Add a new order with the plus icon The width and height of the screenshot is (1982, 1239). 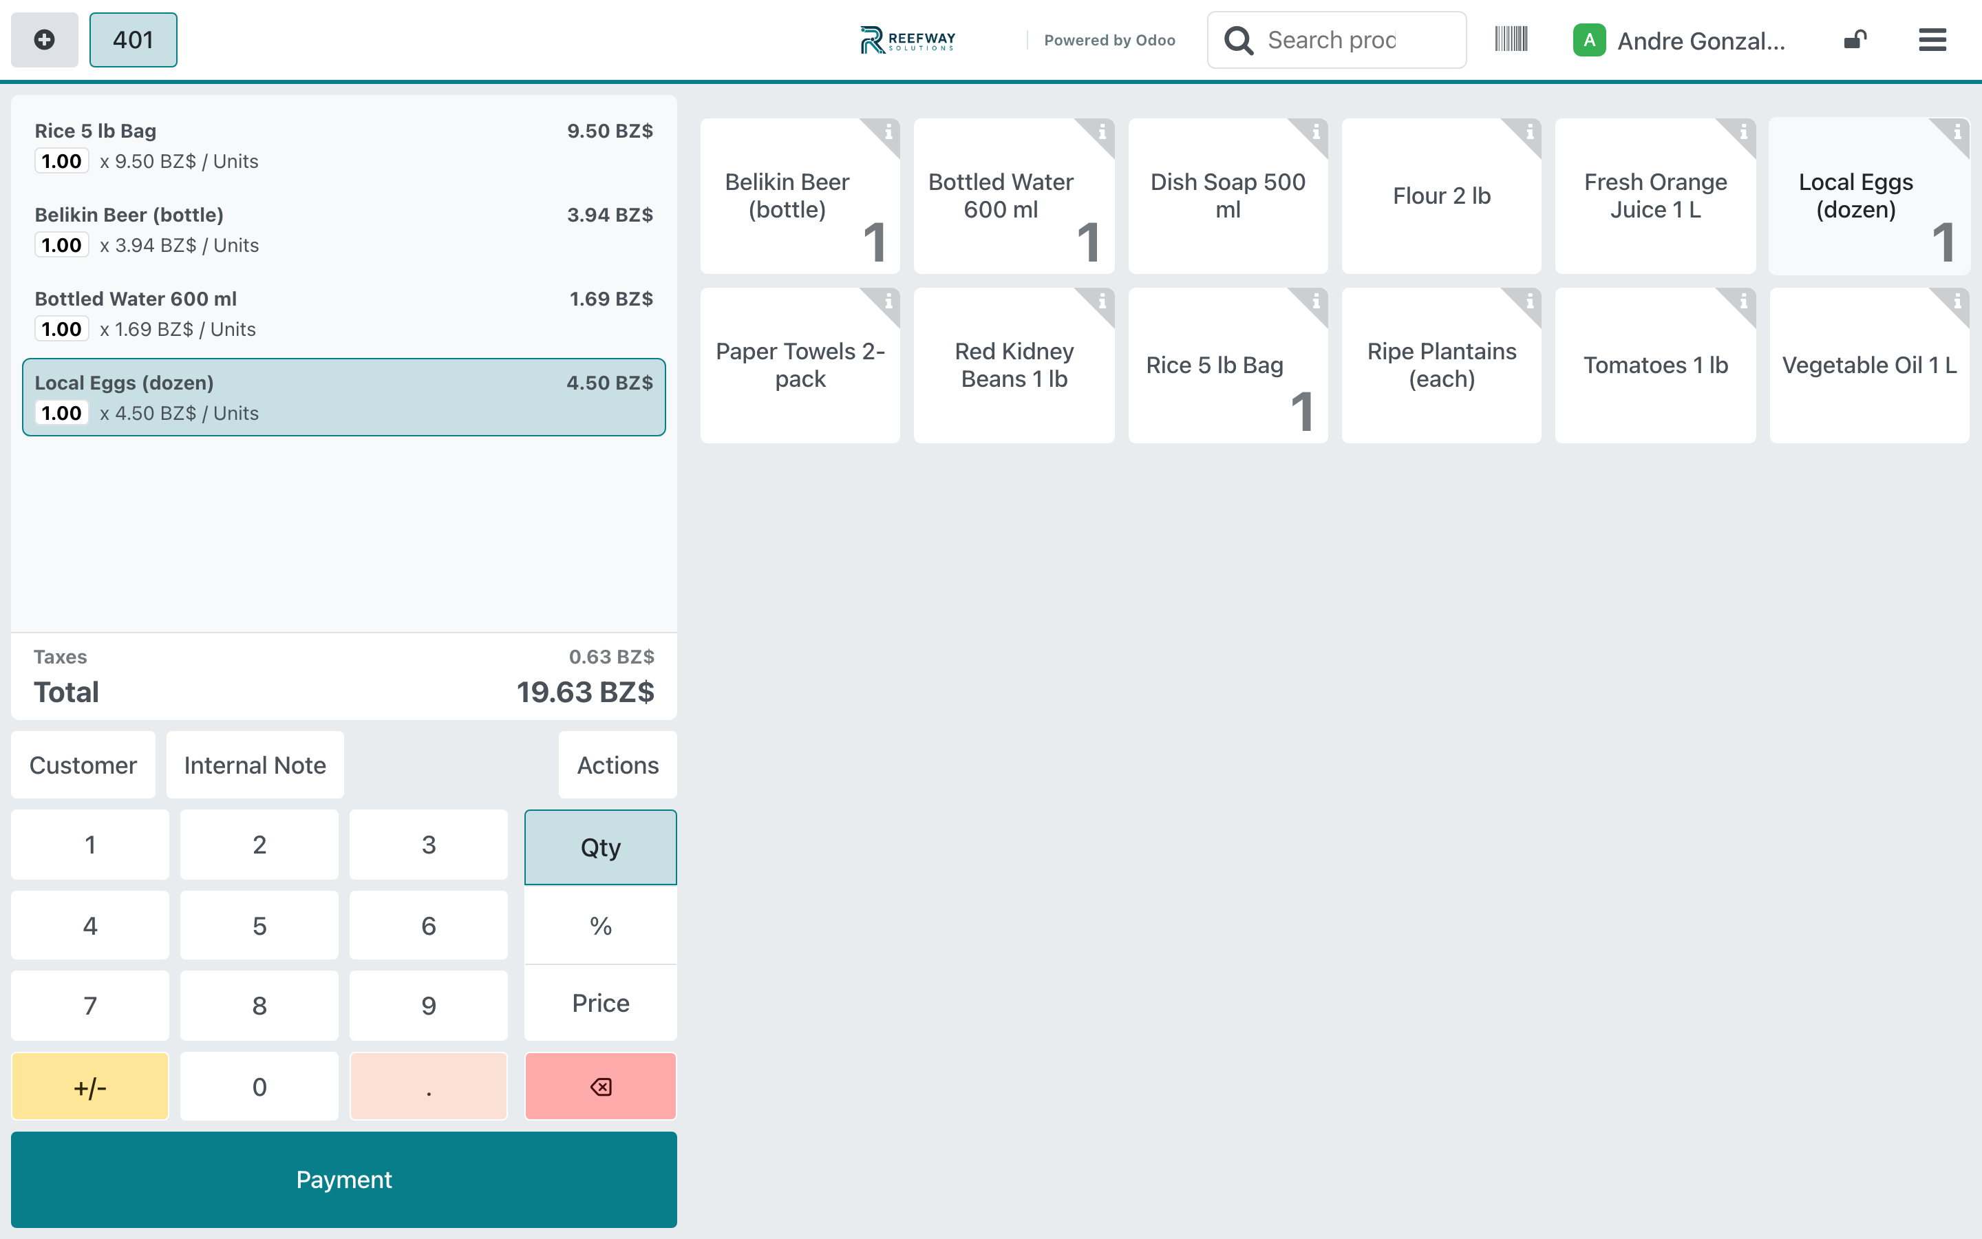(44, 39)
